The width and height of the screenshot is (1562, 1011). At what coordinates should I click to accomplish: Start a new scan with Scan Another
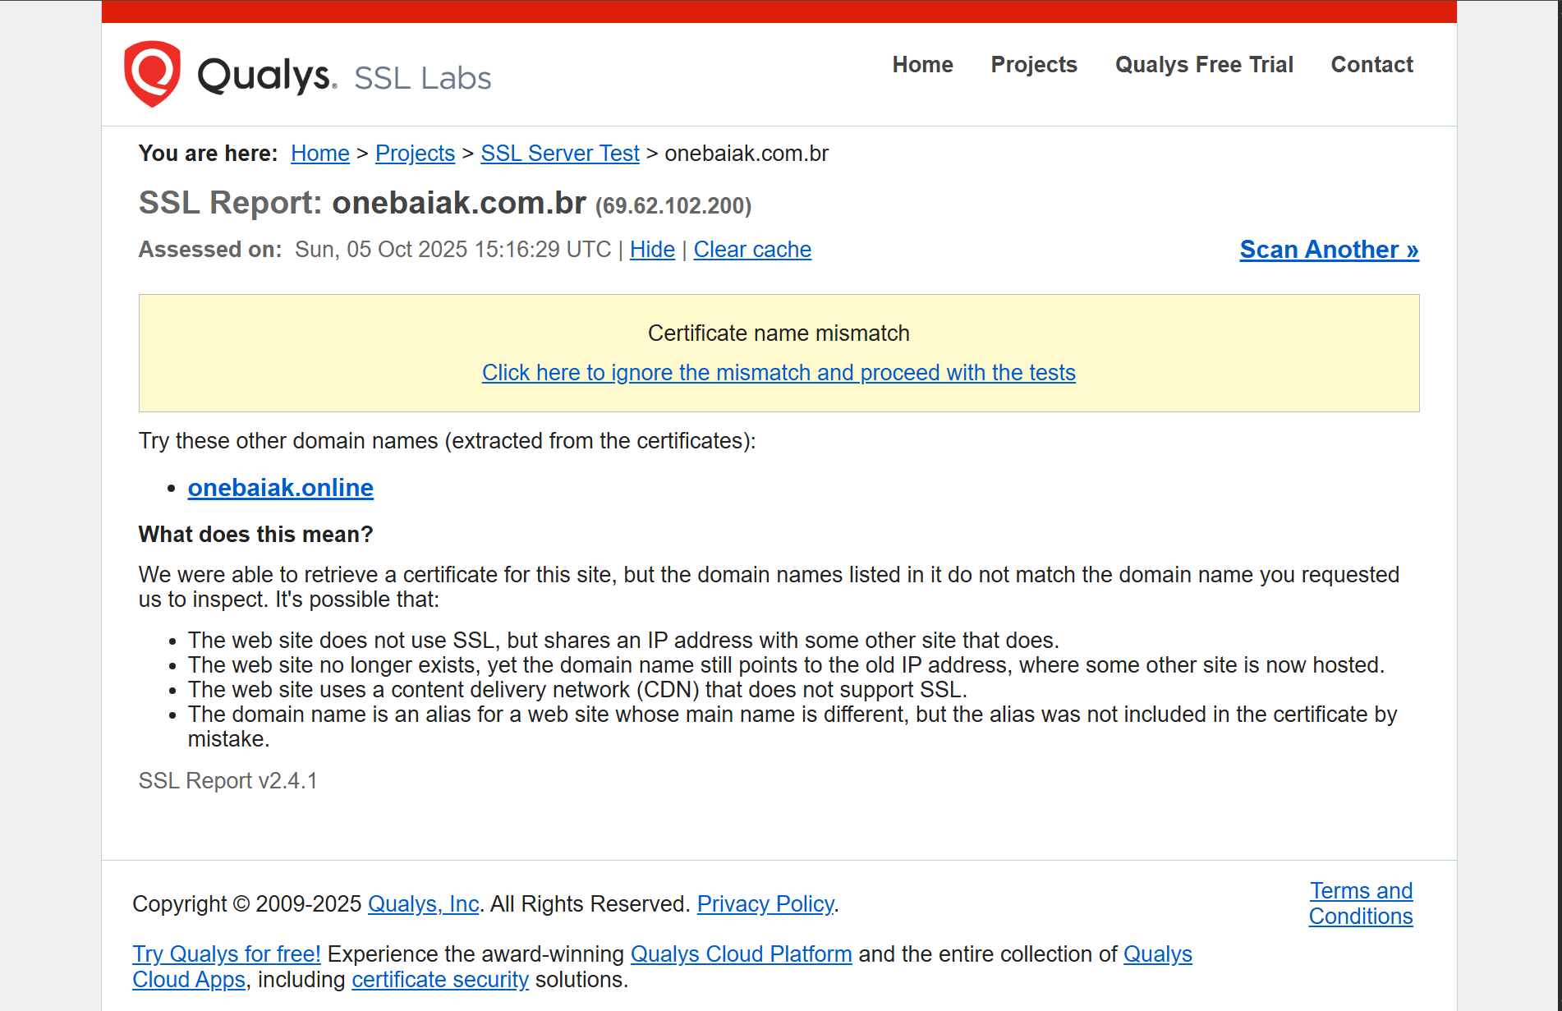tap(1329, 250)
